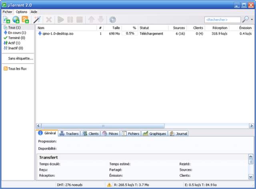Click inside the Rechercher search field

(222, 20)
